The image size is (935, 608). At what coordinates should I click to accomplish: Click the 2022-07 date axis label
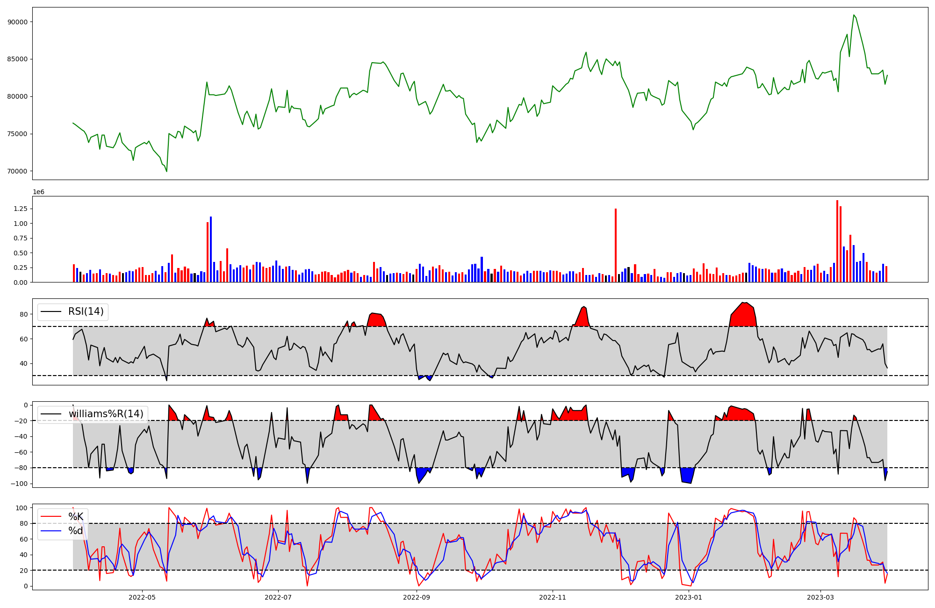pyautogui.click(x=278, y=597)
